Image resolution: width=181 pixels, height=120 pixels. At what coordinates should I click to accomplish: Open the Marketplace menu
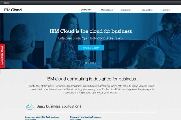(107, 10)
